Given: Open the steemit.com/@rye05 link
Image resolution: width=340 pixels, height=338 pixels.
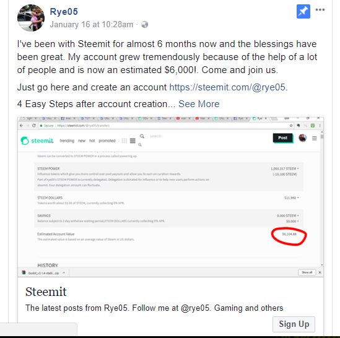Looking at the screenshot, I should click(x=227, y=87).
